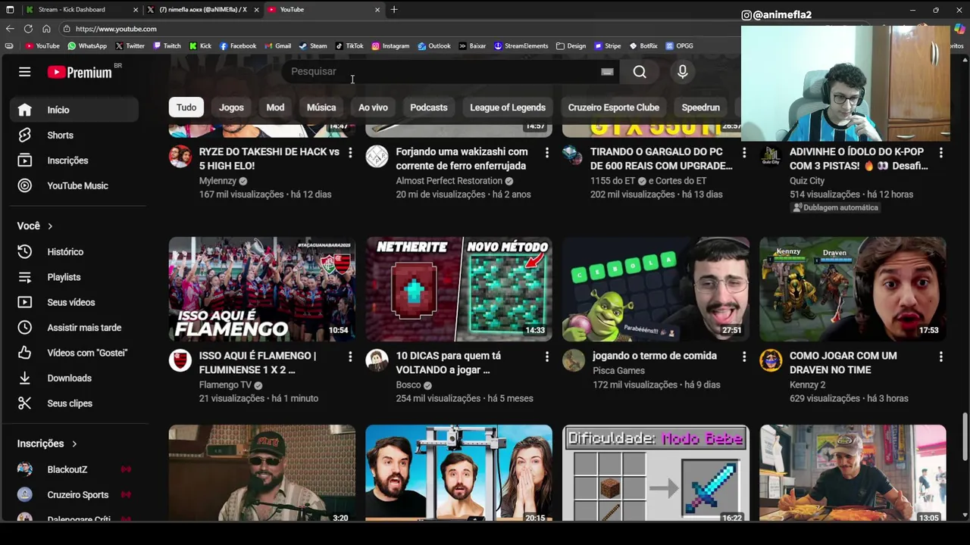Image resolution: width=970 pixels, height=545 pixels.
Task: Open video title jogando o termo de comida
Action: tap(655, 356)
